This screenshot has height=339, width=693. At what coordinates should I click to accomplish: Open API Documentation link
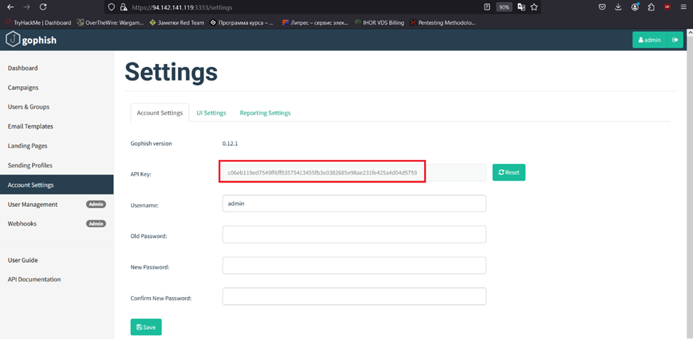pyautogui.click(x=34, y=279)
